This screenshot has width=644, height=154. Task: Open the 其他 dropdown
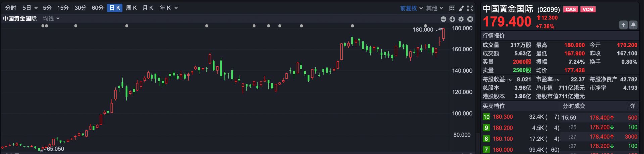(x=435, y=8)
